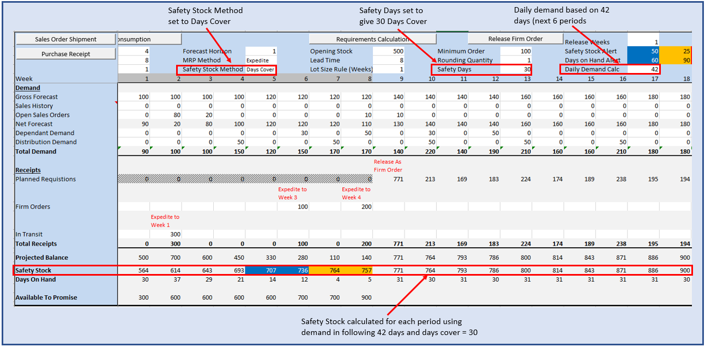Viewport: 705px width, 347px height.
Task: Select the Projected Balance cell 450
Action: pos(230,258)
